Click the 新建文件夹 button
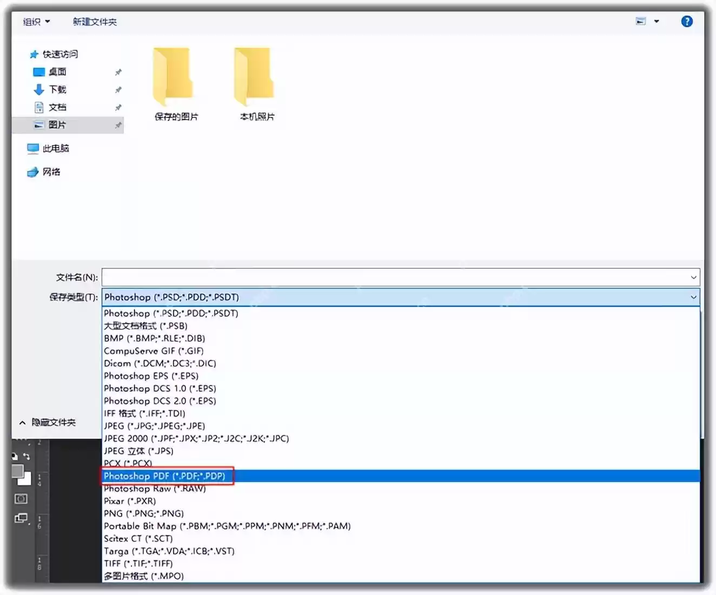Screen dimensions: 716x595 coord(95,21)
